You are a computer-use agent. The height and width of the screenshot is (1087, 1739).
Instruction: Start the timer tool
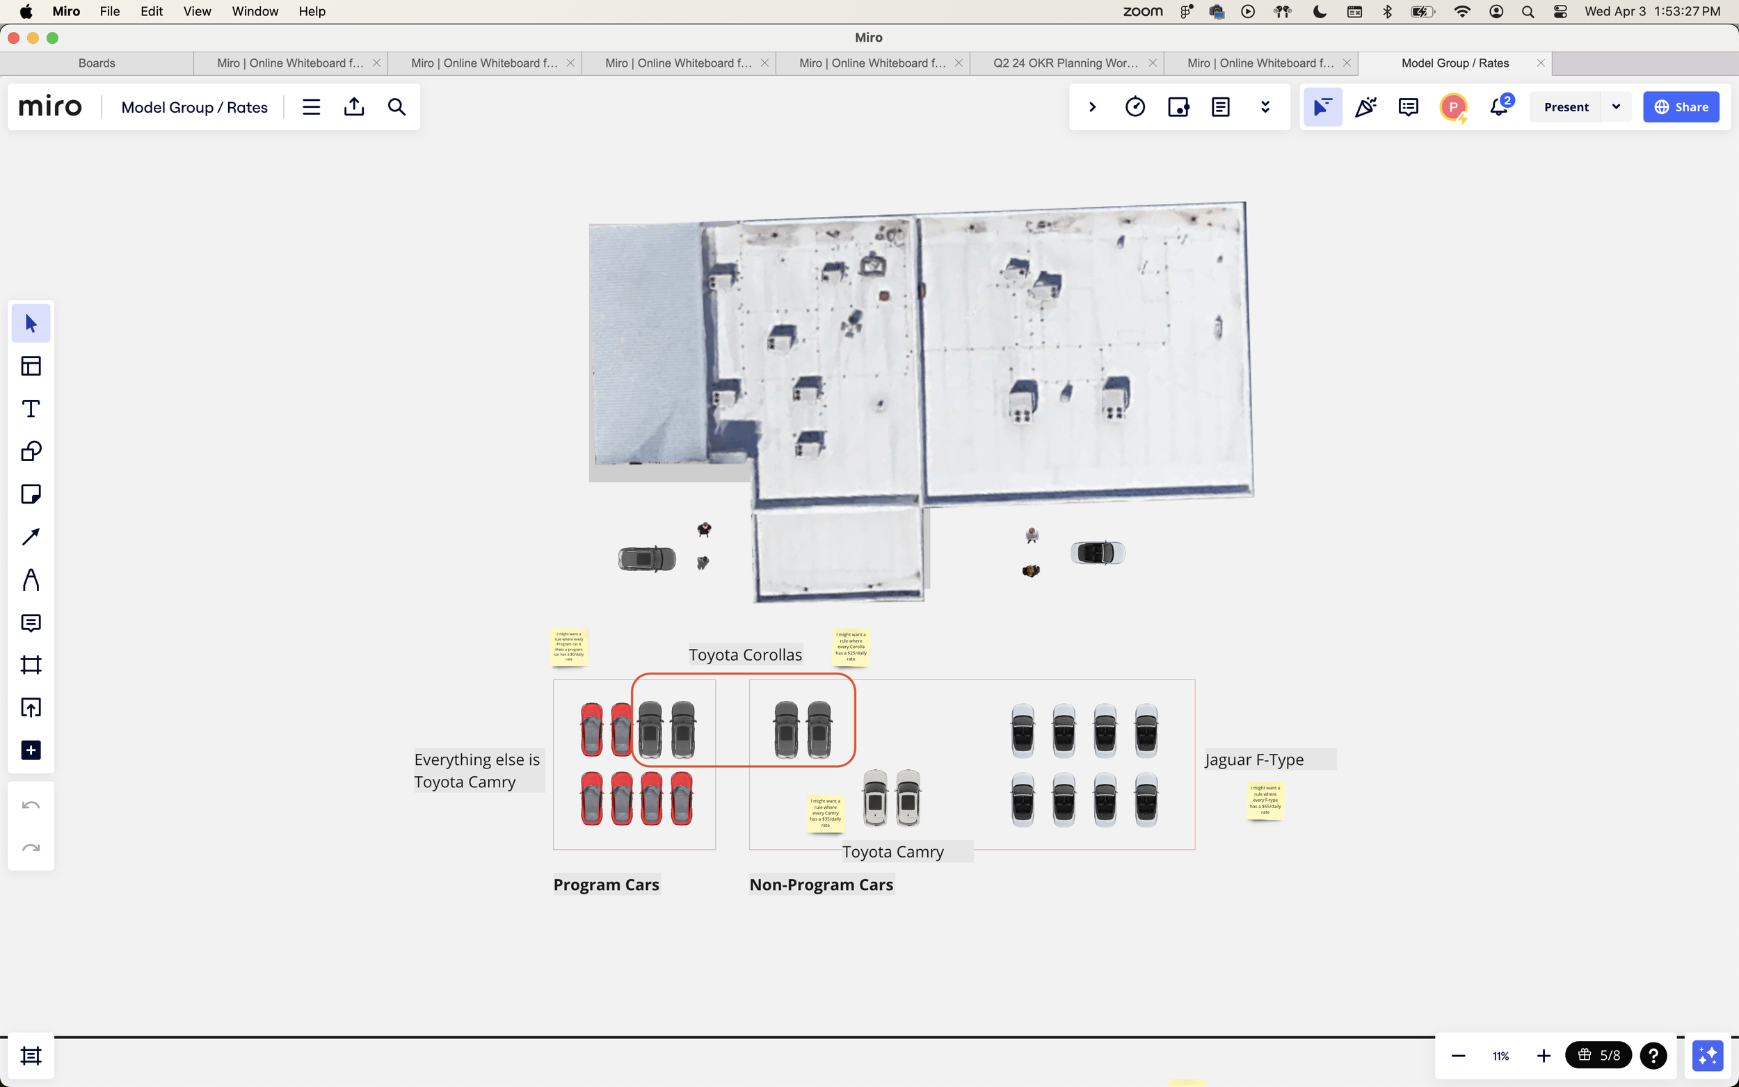tap(1135, 107)
